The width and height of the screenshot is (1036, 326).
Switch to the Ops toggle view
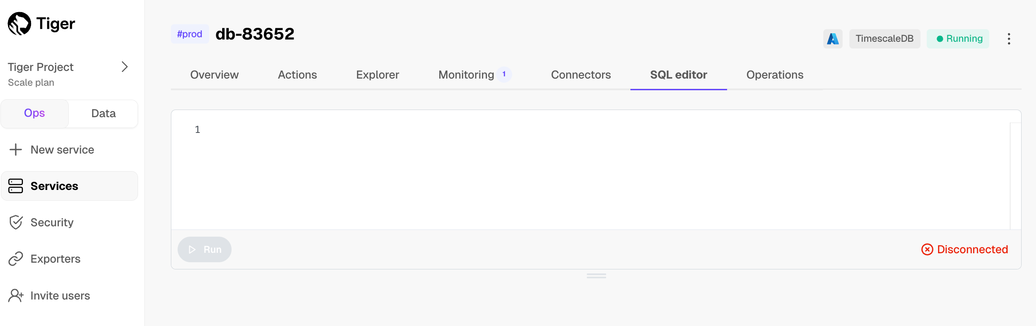coord(35,113)
